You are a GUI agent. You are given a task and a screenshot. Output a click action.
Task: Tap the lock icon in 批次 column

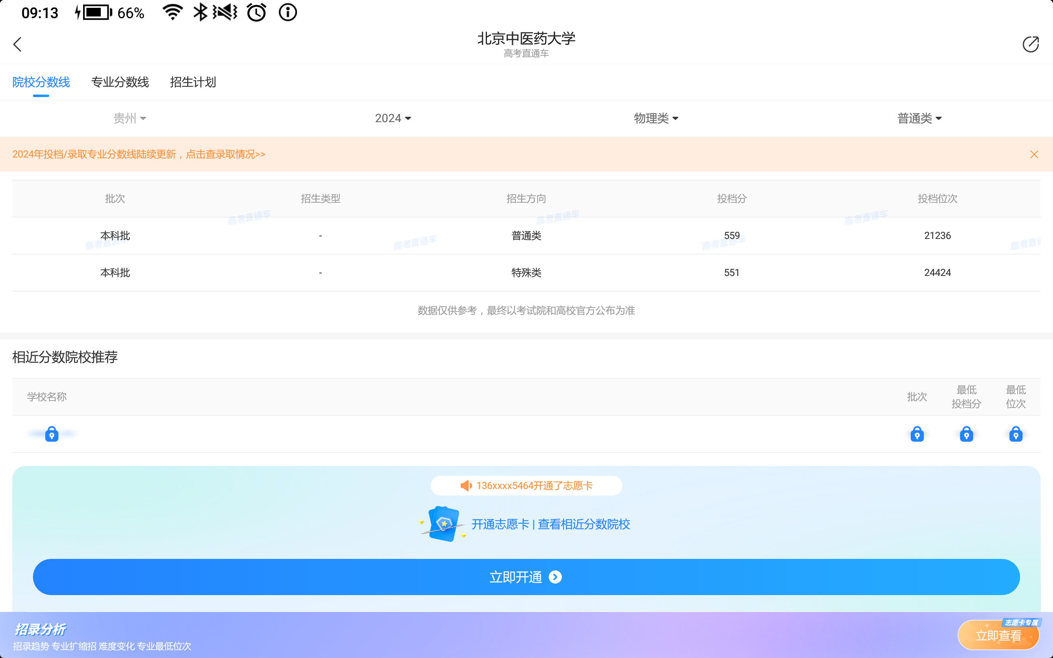(x=917, y=434)
